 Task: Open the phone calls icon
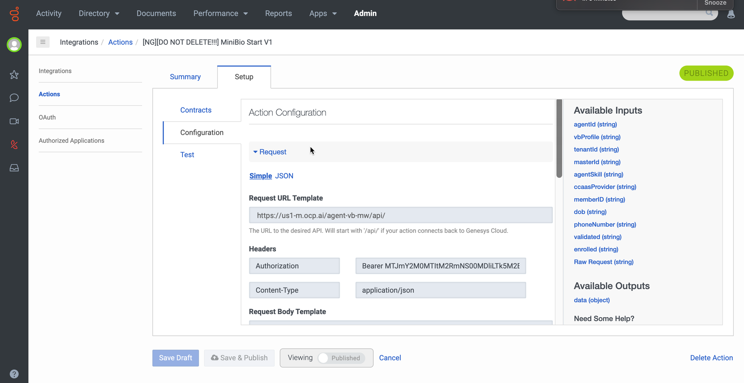[14, 145]
